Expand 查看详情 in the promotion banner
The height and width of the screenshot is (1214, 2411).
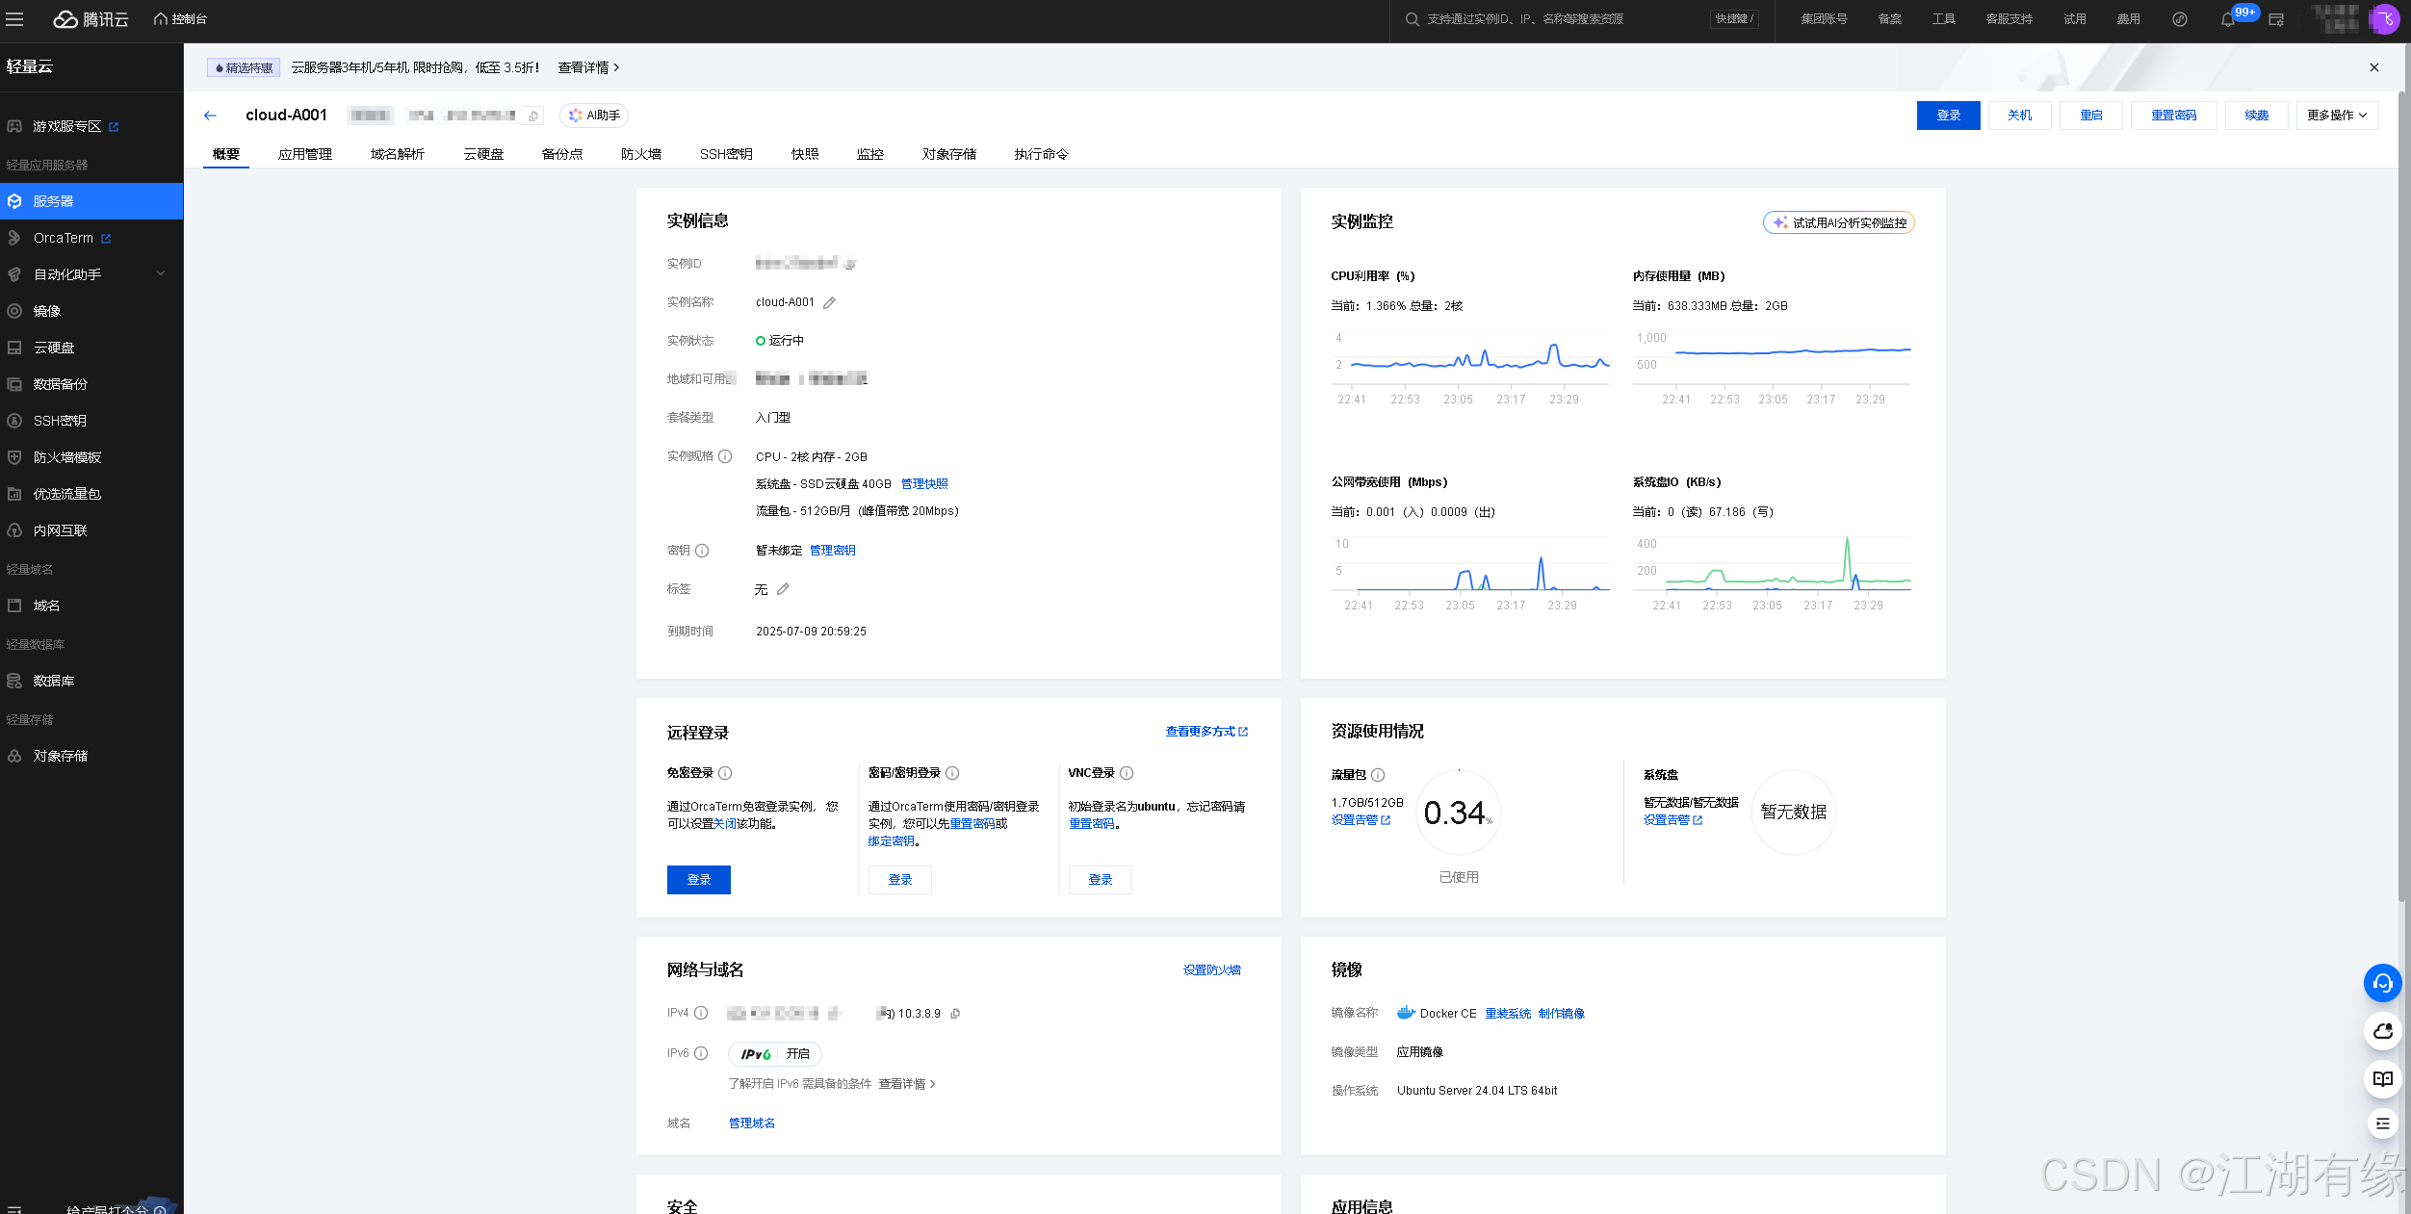click(588, 67)
